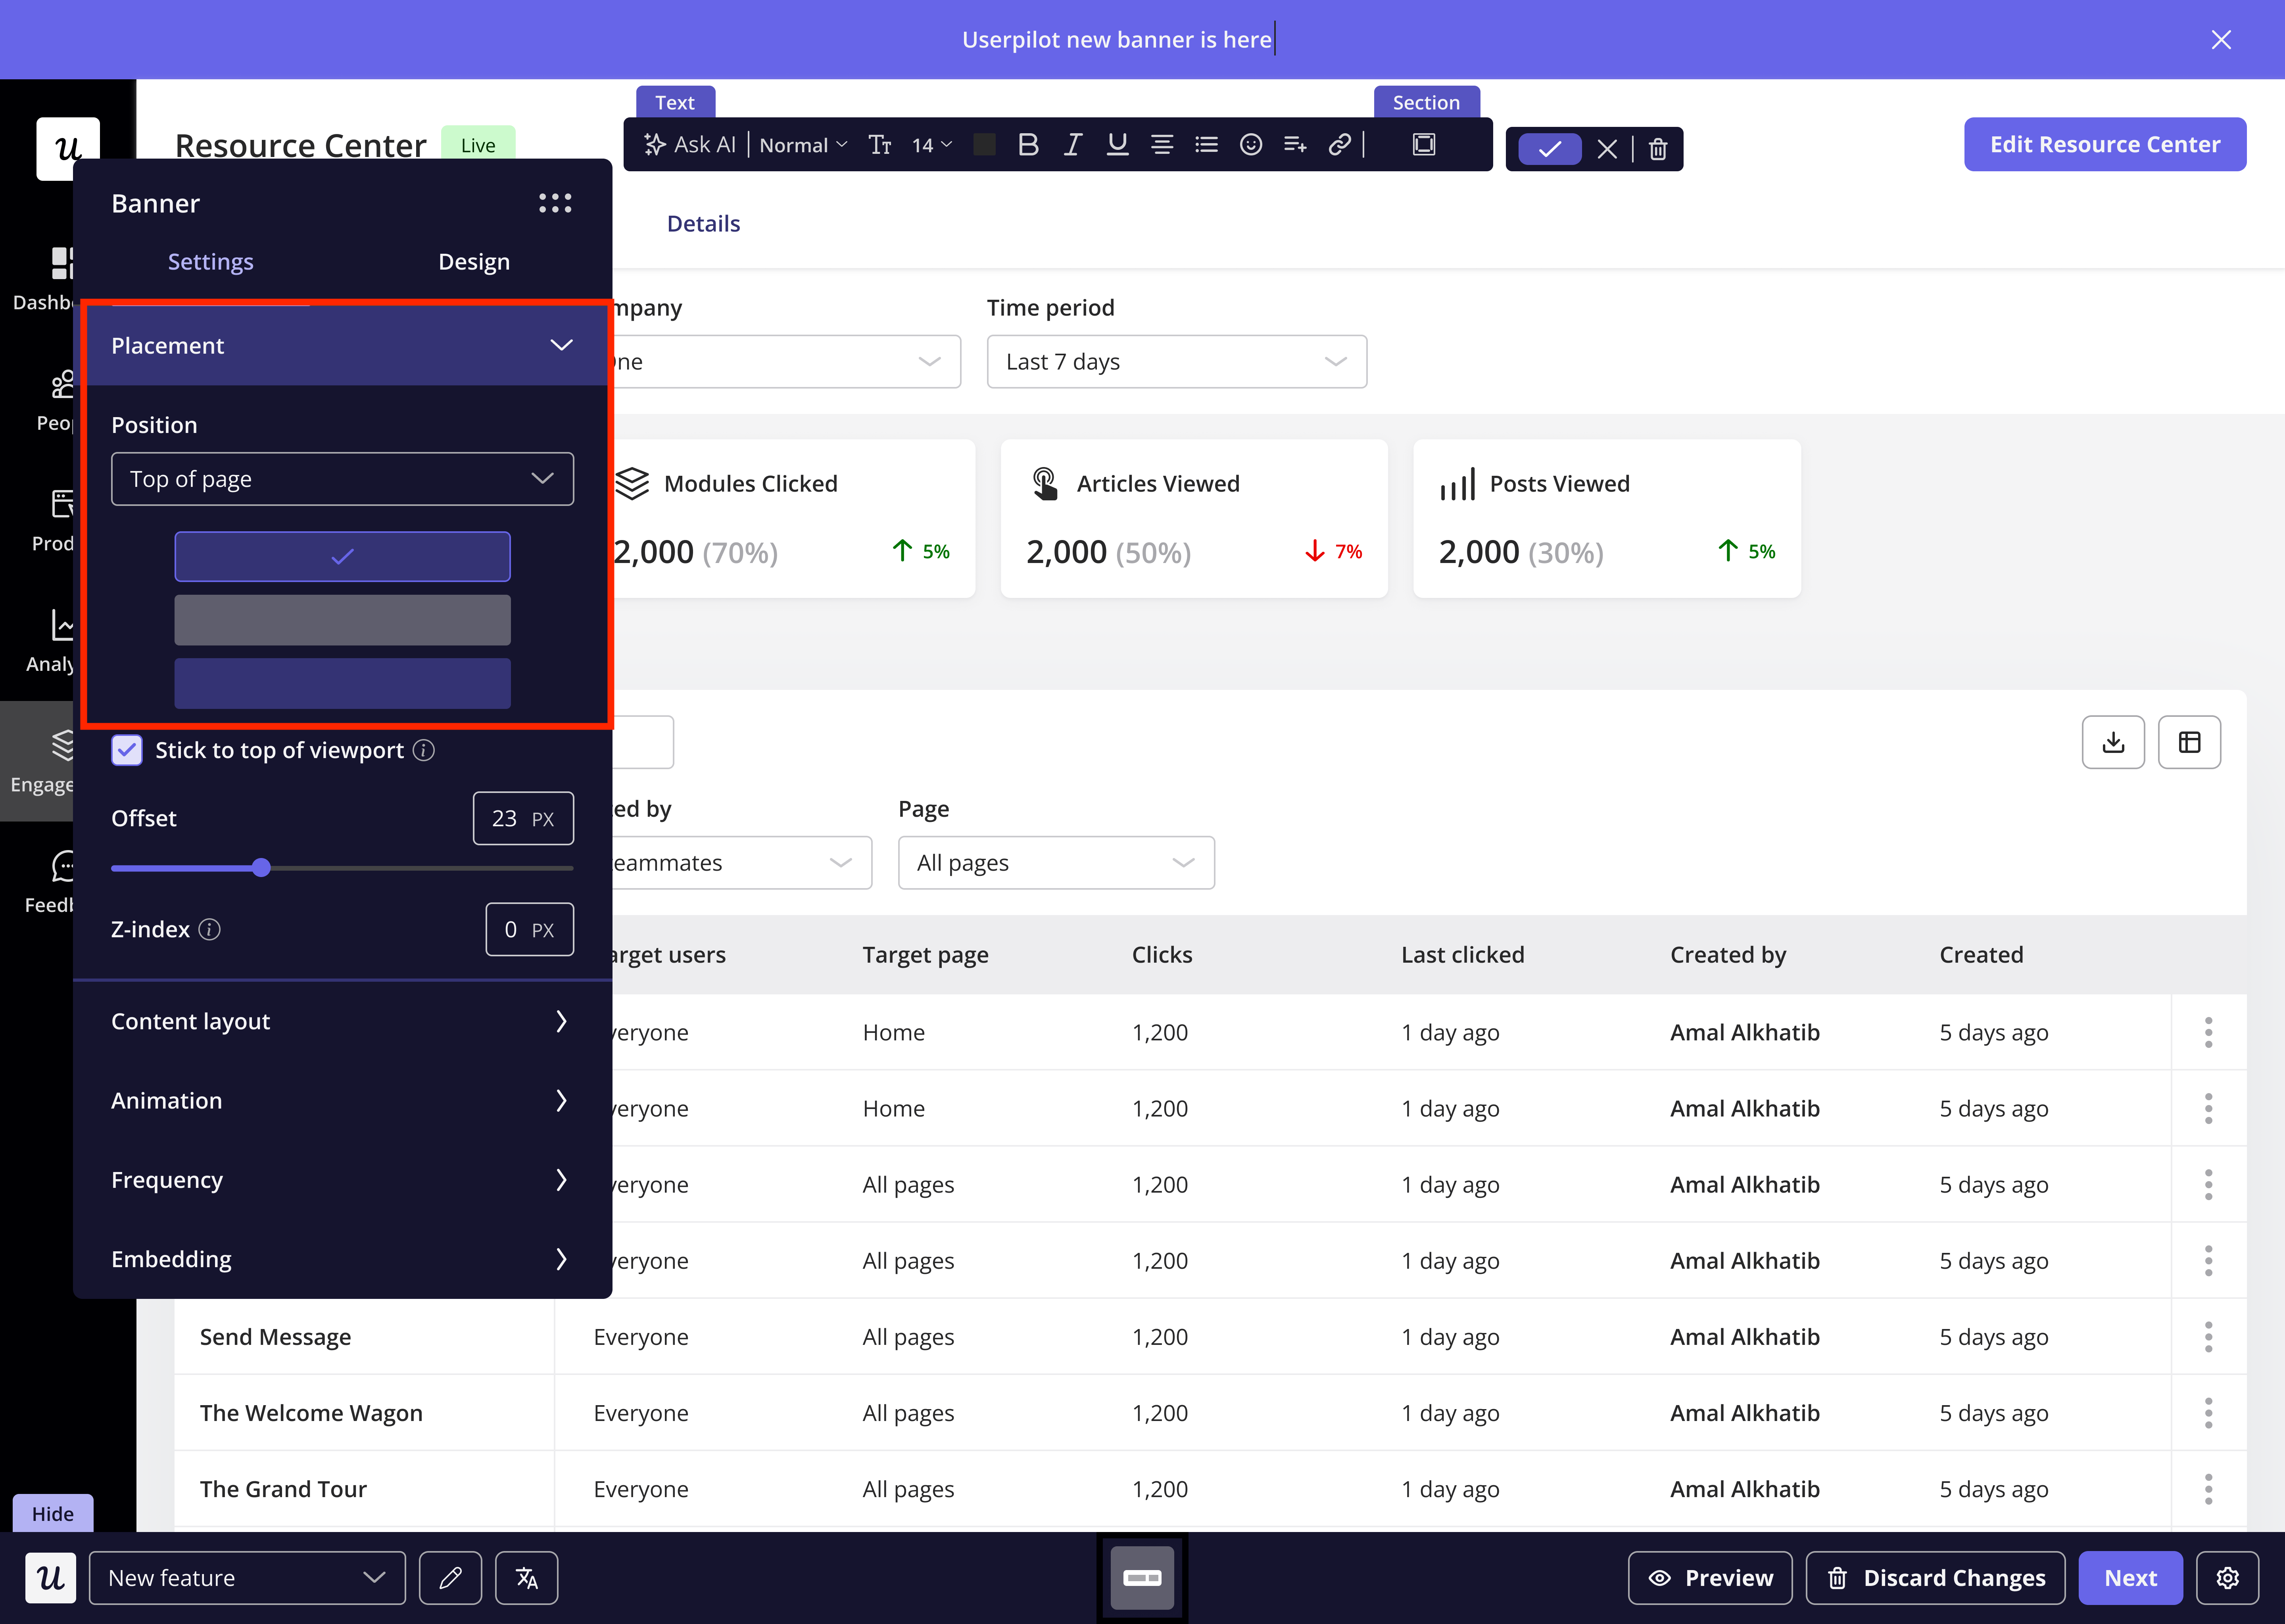Open builder settings gear icon
Viewport: 2285px width, 1624px height.
tap(2227, 1578)
